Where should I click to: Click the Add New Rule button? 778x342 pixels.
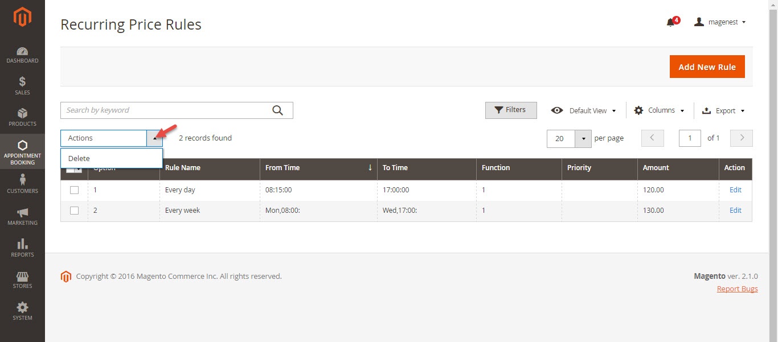[707, 67]
